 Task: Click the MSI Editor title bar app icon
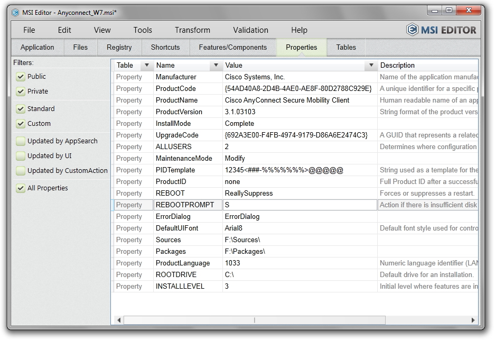click(15, 13)
